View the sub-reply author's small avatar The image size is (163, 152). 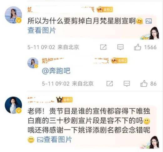click(x=33, y=63)
